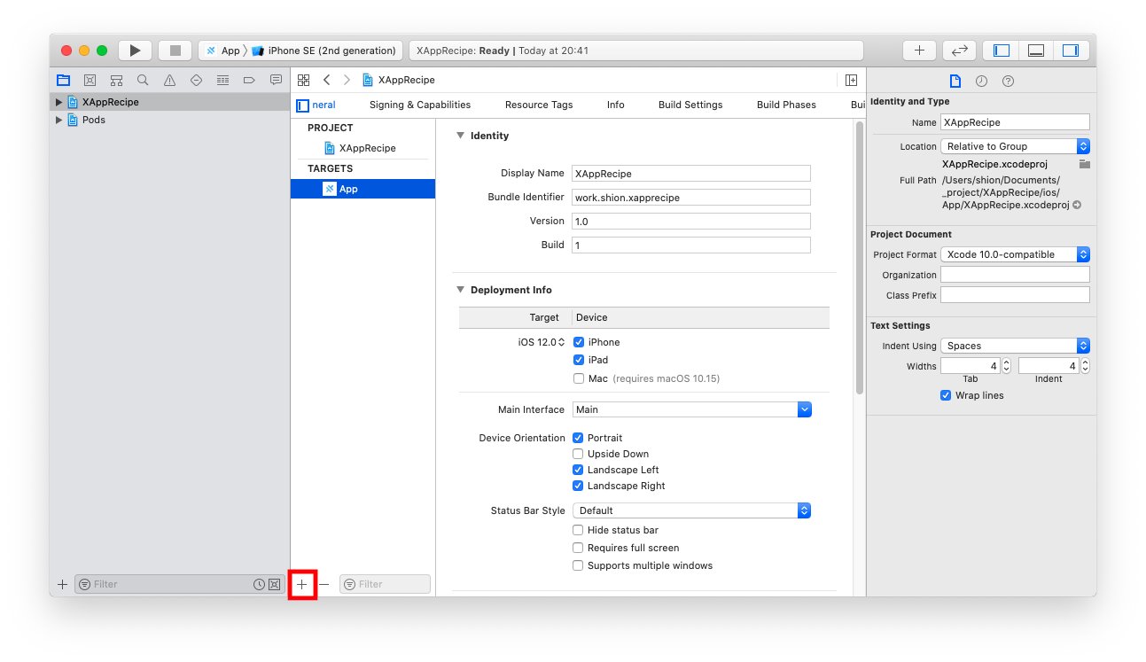Select the App target in the list
Screen dimensions: 1146x662
[x=363, y=189]
